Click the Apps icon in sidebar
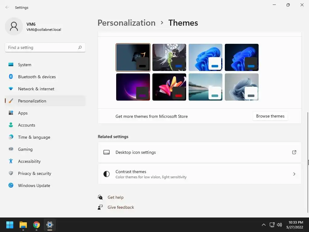Viewport: 309px width, 232px height. point(11,113)
